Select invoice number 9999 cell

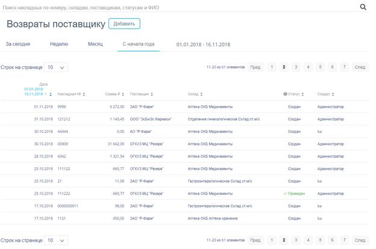coord(61,107)
